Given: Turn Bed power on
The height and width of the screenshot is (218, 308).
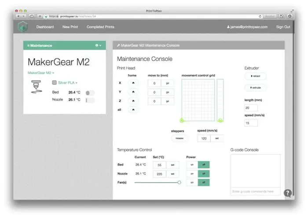Looking at the screenshot, I should pos(192,165).
